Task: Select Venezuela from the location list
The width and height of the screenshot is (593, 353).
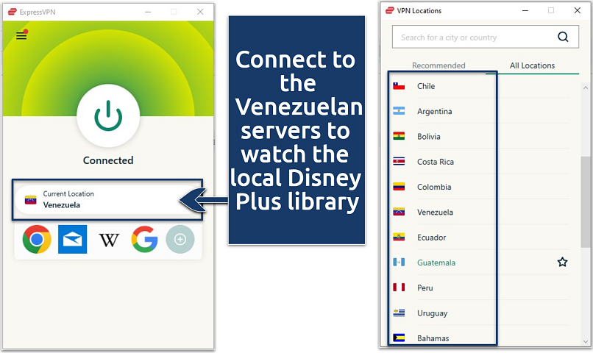Action: pyautogui.click(x=480, y=212)
